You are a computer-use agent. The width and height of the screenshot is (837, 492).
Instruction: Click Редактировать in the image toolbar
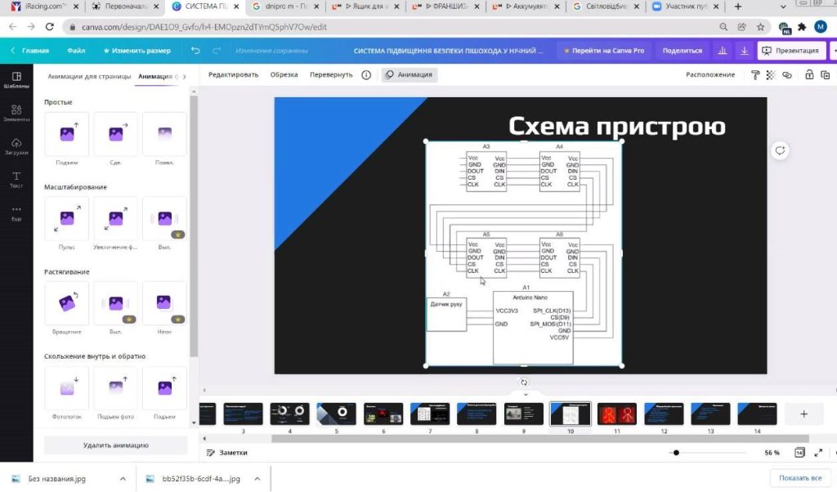click(233, 74)
